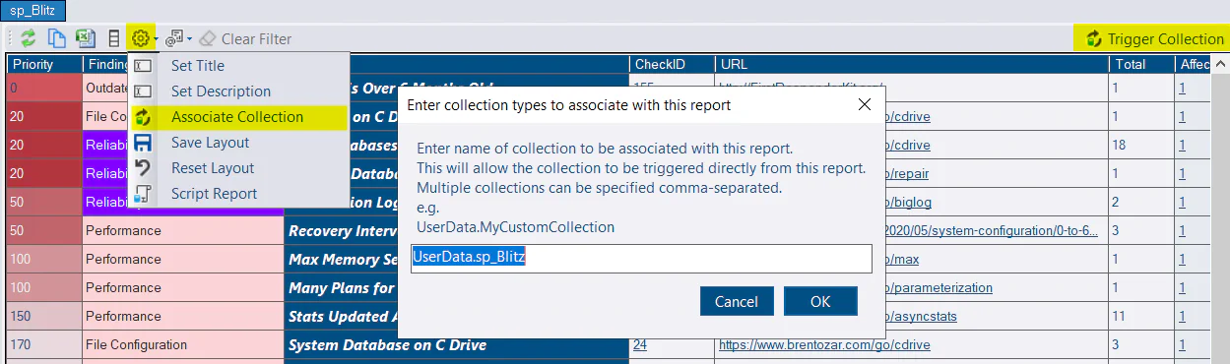
Task: Click the Save Layout floppy disk icon
Action: coord(143,143)
